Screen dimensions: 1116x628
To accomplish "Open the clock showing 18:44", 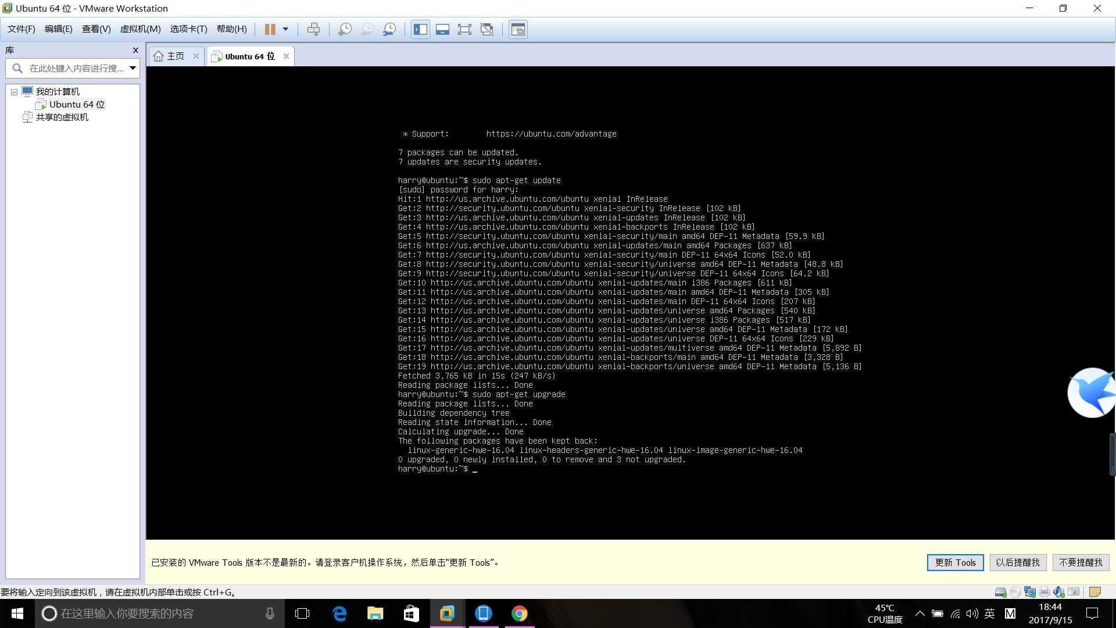I will click(1050, 613).
